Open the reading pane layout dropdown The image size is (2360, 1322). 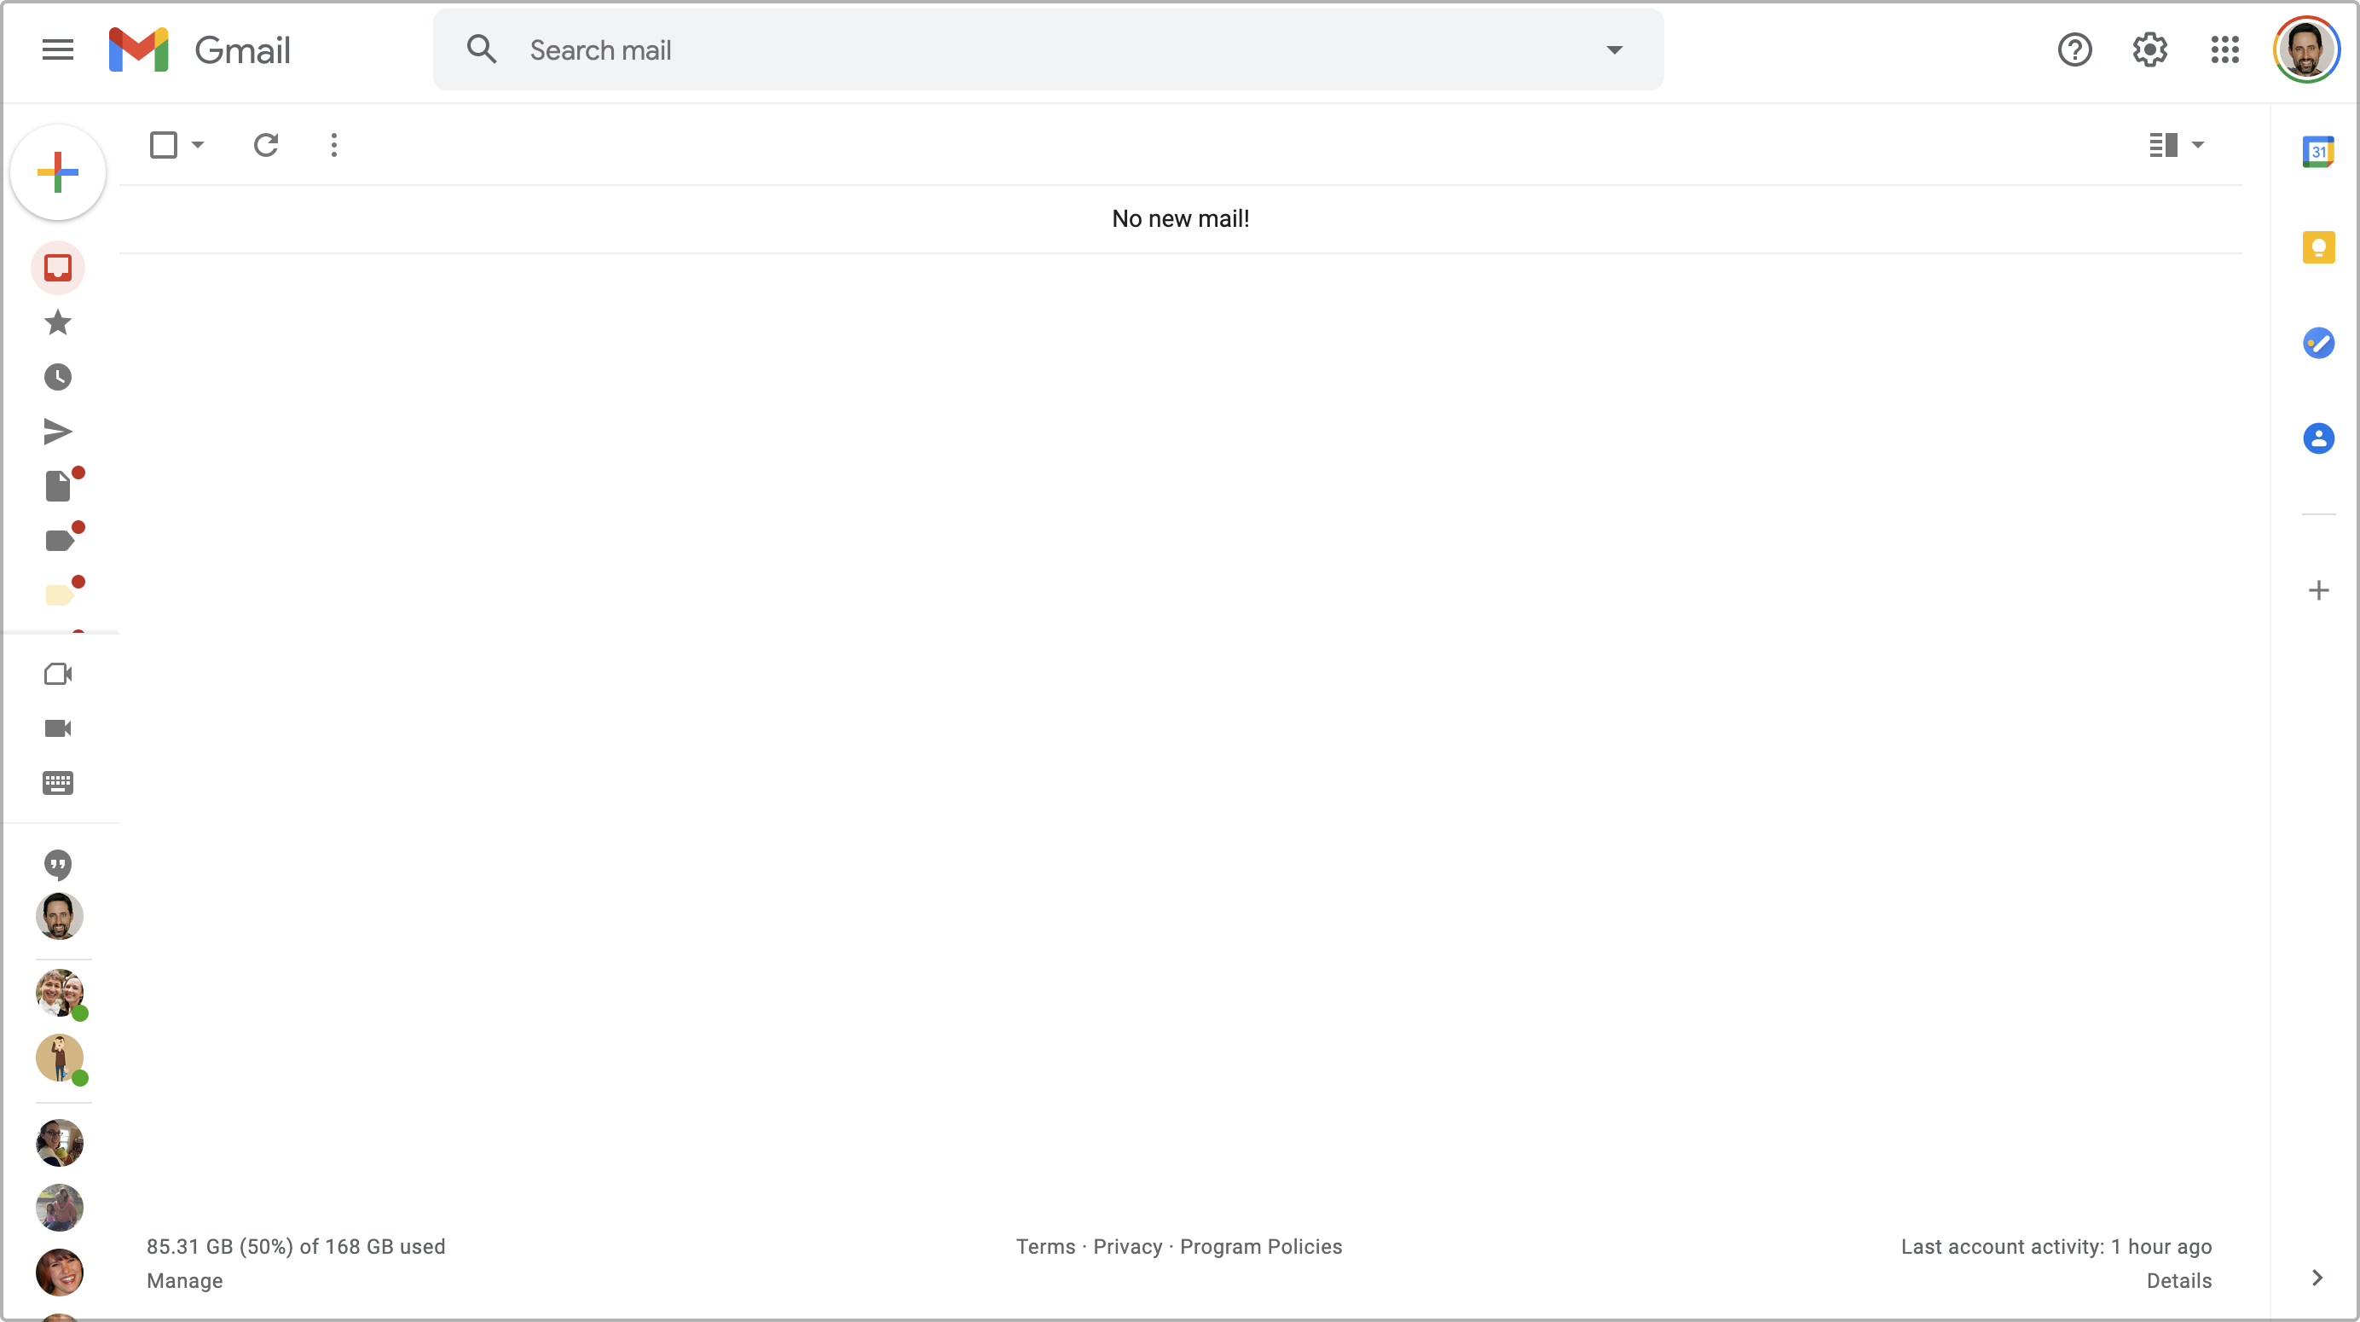pos(2176,144)
